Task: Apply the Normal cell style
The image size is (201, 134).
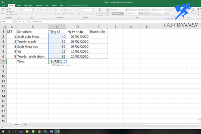Action: (118, 10)
